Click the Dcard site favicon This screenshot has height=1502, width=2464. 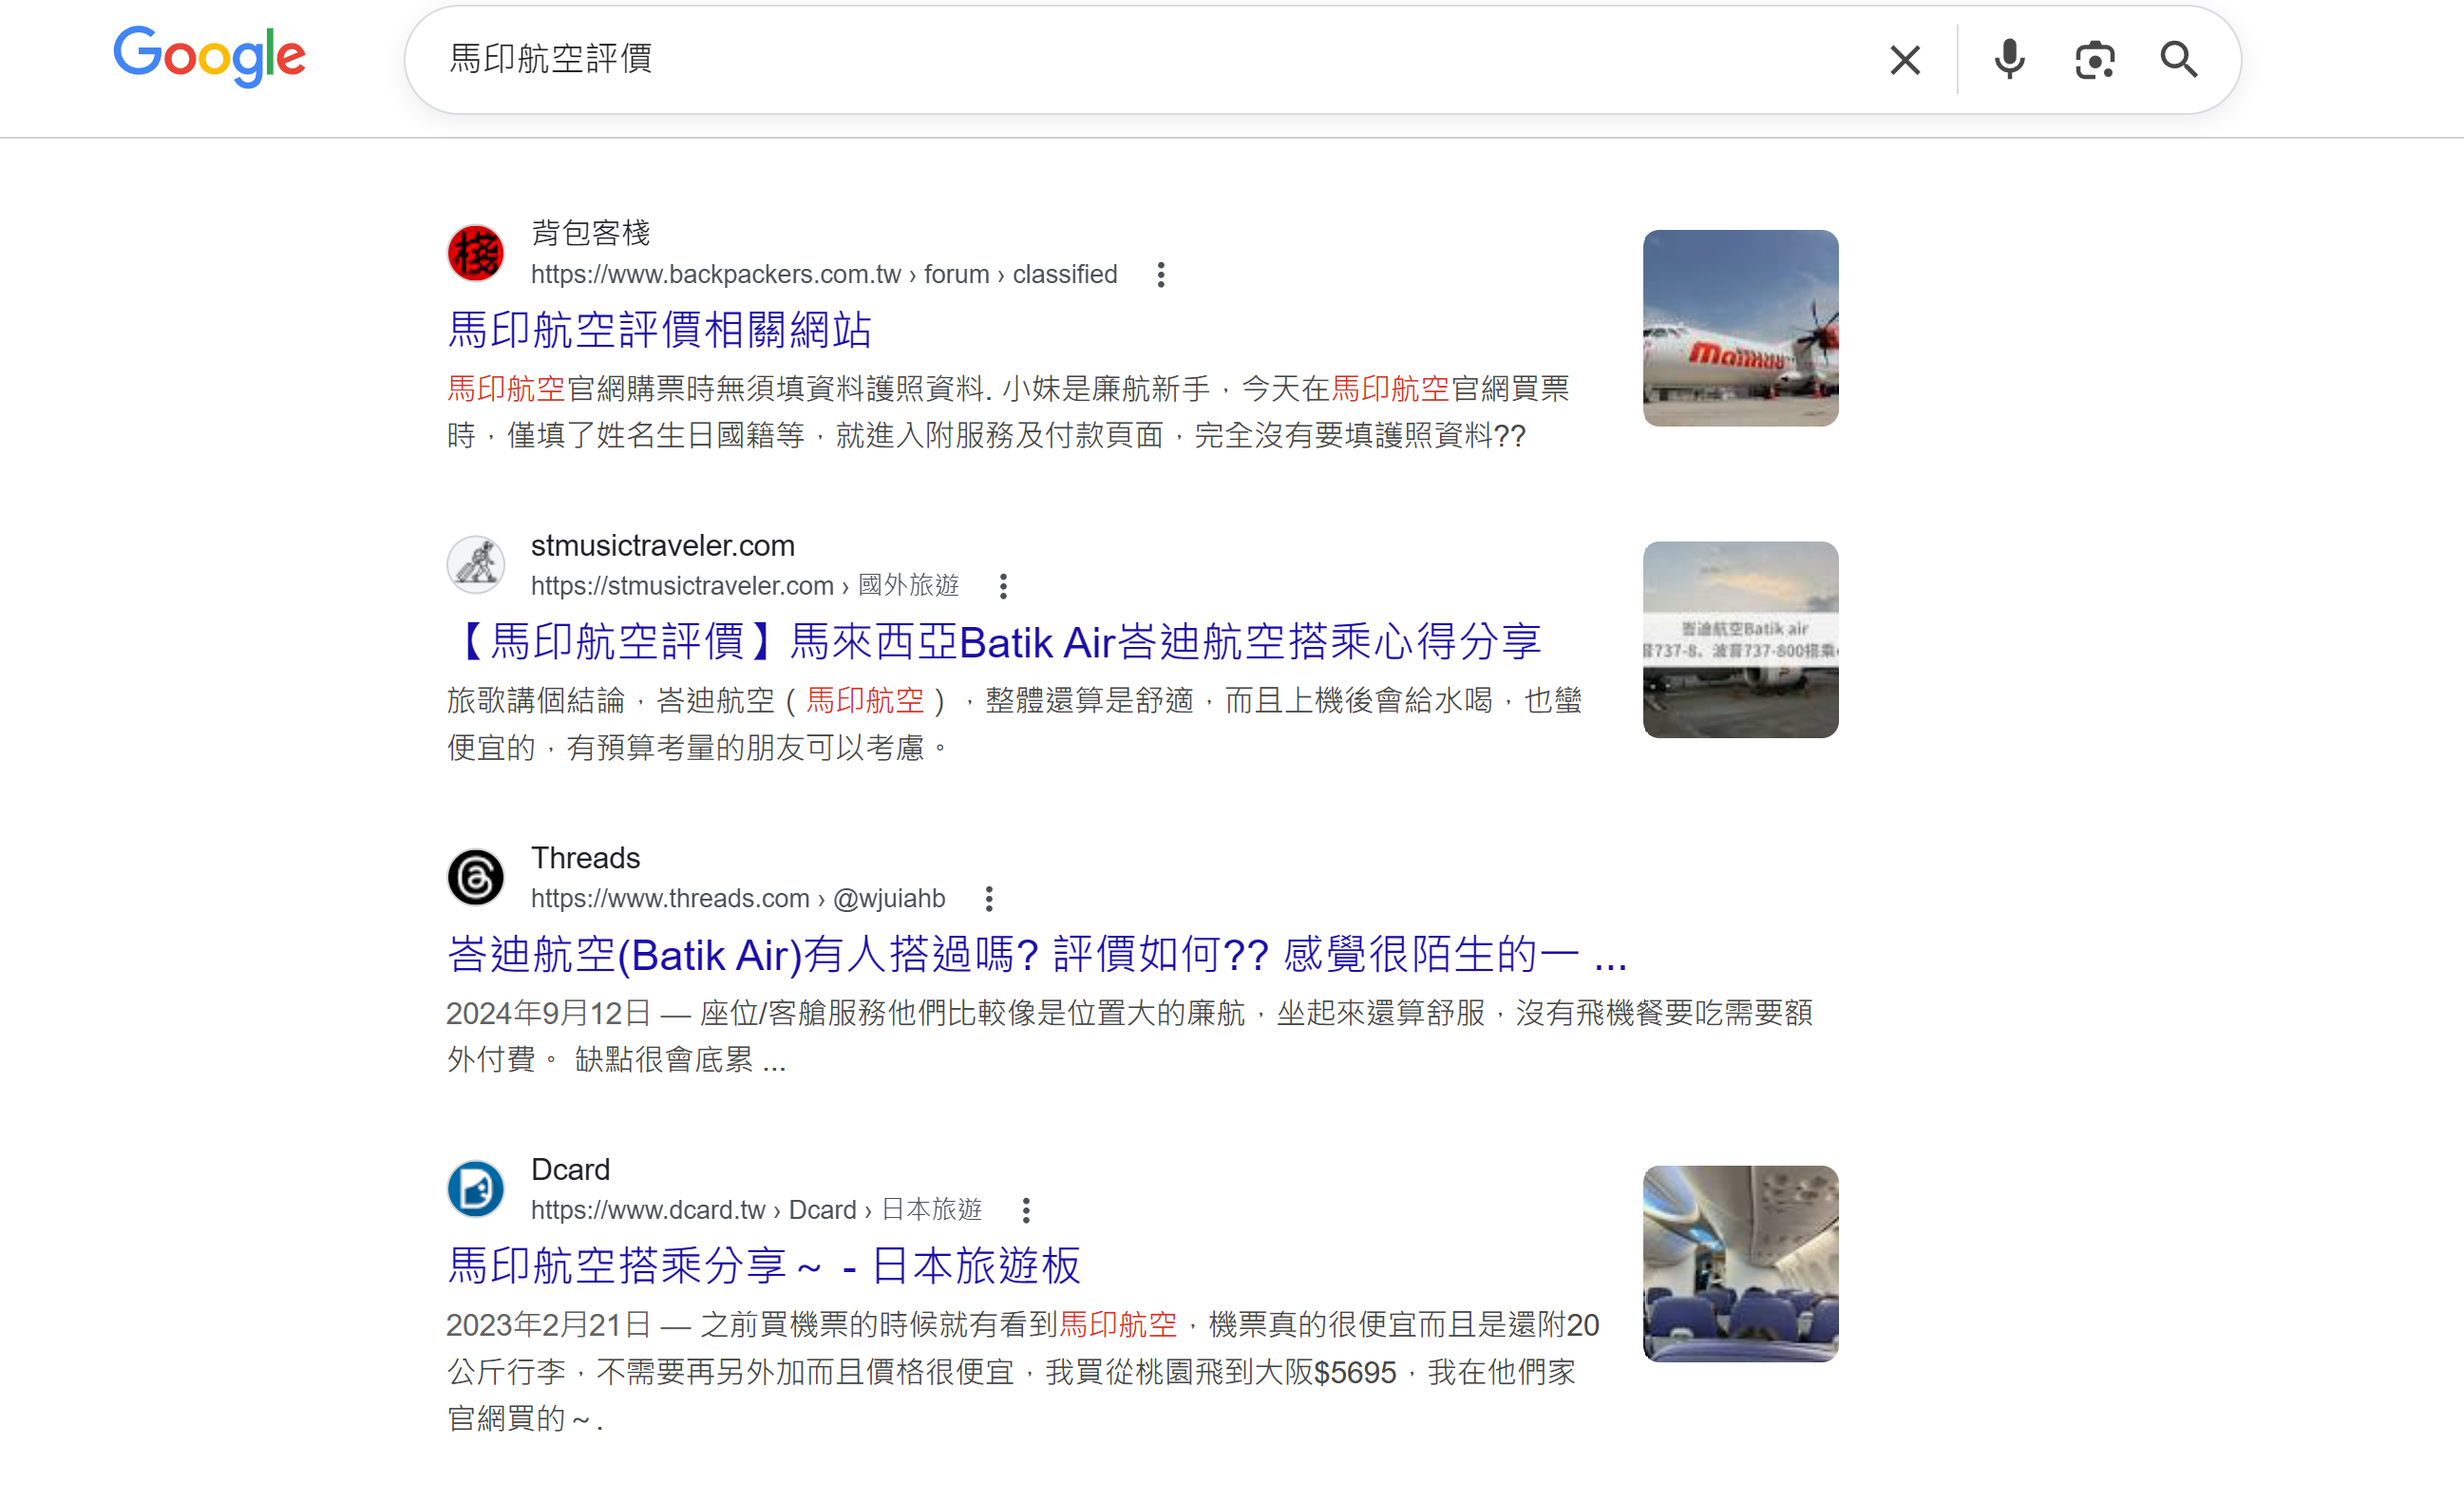click(x=475, y=1189)
